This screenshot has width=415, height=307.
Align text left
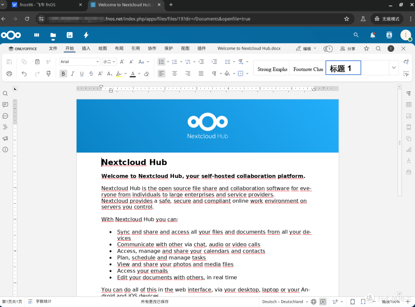coord(161,74)
